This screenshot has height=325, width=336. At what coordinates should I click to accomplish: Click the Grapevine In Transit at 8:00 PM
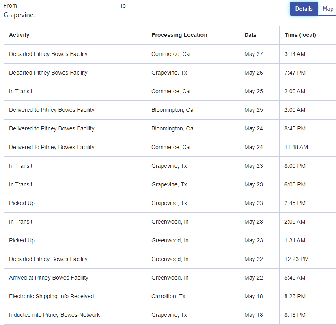(x=21, y=166)
